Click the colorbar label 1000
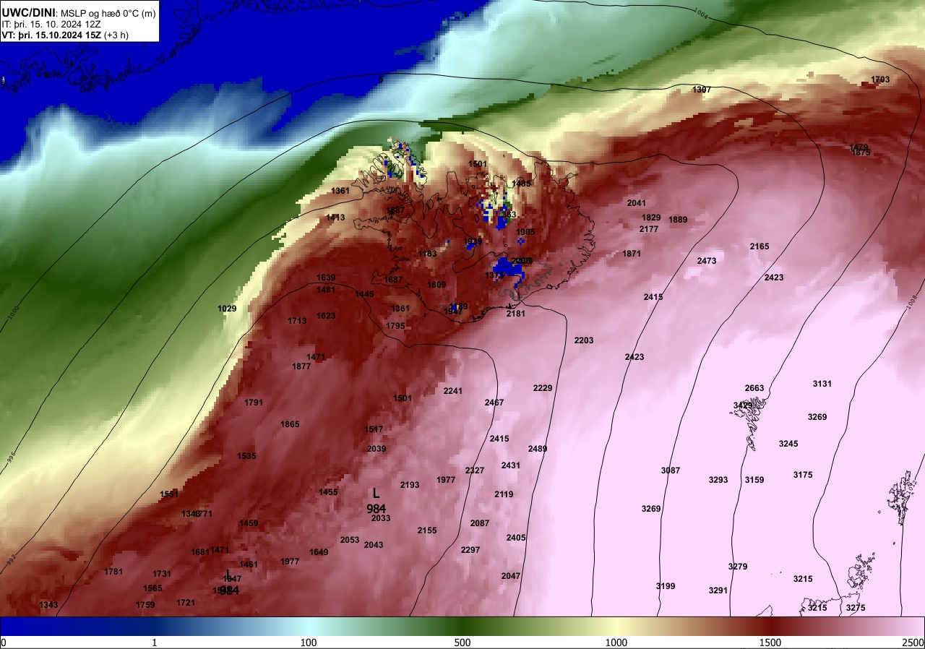Viewport: 925px width, 649px height. click(616, 642)
